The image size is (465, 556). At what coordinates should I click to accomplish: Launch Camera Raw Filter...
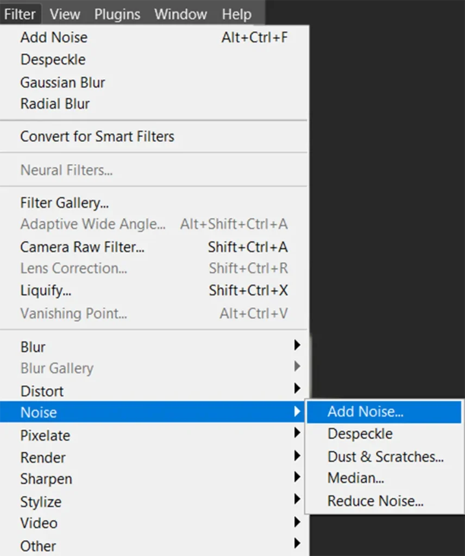(x=82, y=247)
